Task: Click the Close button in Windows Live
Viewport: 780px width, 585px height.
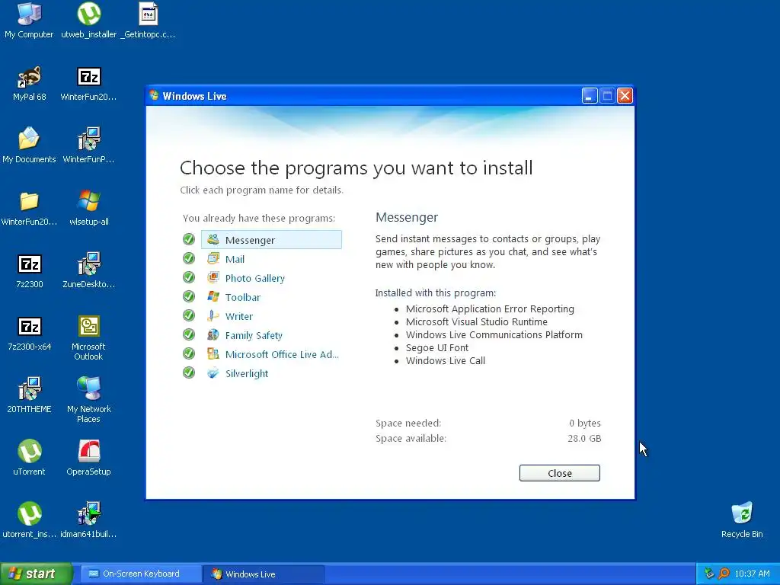Action: (560, 473)
